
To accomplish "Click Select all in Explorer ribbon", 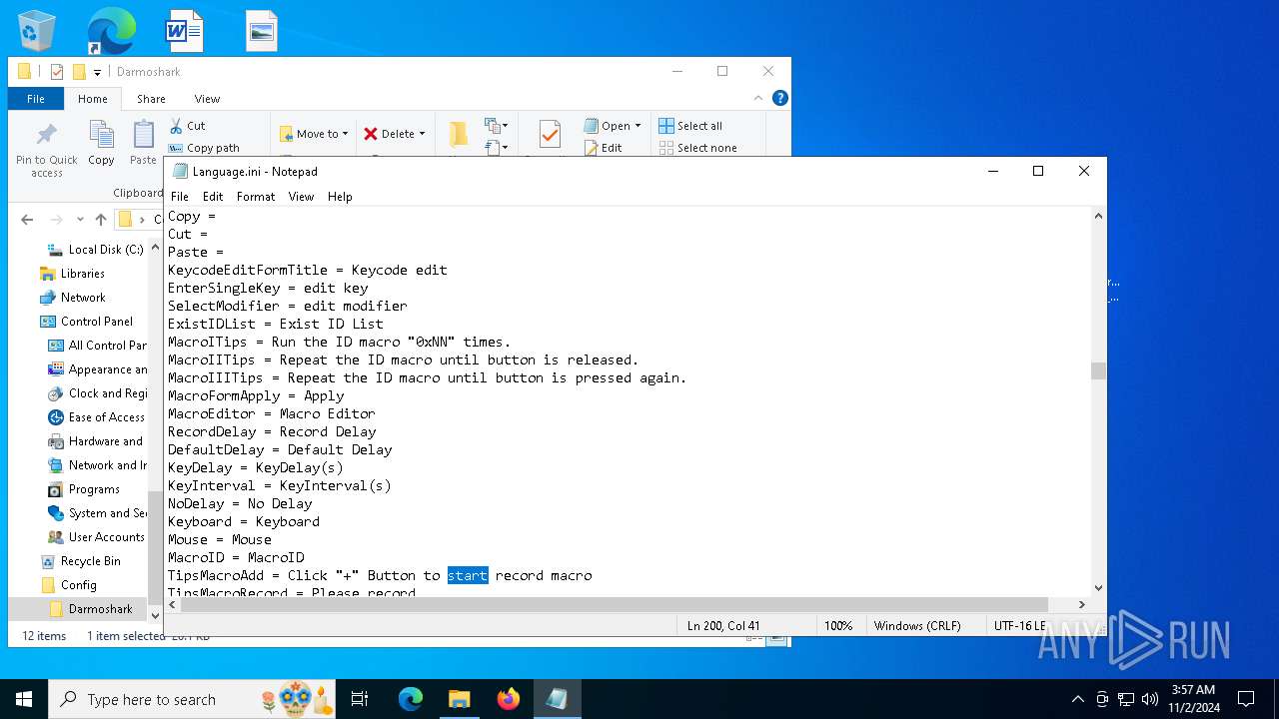I will (x=690, y=126).
